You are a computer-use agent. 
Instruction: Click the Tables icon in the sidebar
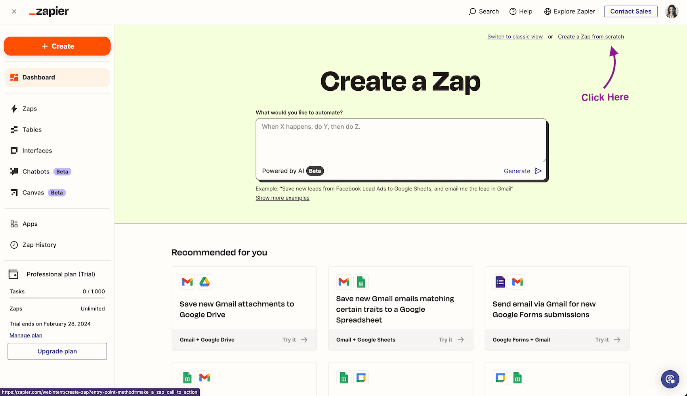pos(14,129)
